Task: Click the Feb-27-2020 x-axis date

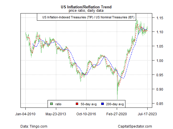Action: (x=116, y=114)
